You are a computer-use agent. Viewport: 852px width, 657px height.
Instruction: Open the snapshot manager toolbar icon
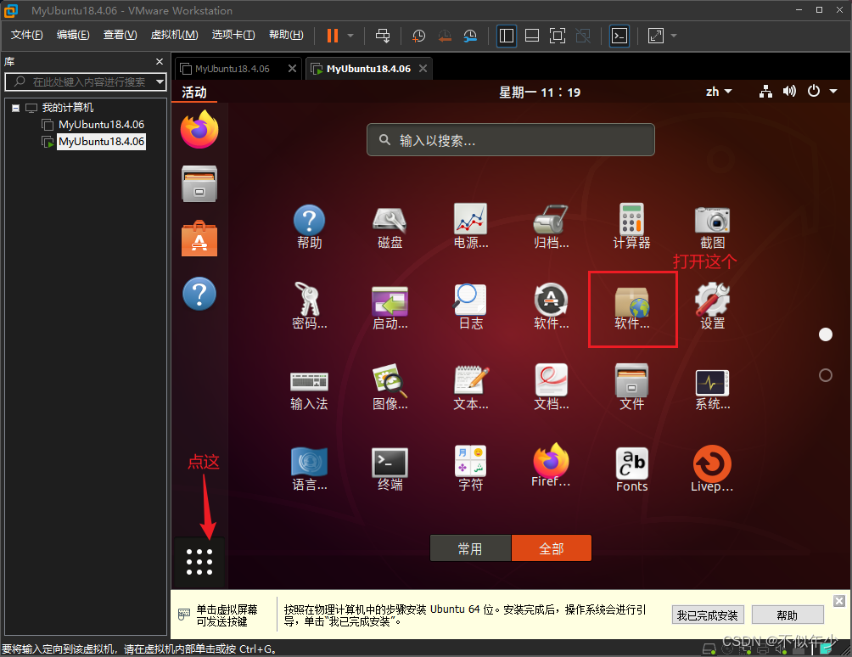(470, 36)
